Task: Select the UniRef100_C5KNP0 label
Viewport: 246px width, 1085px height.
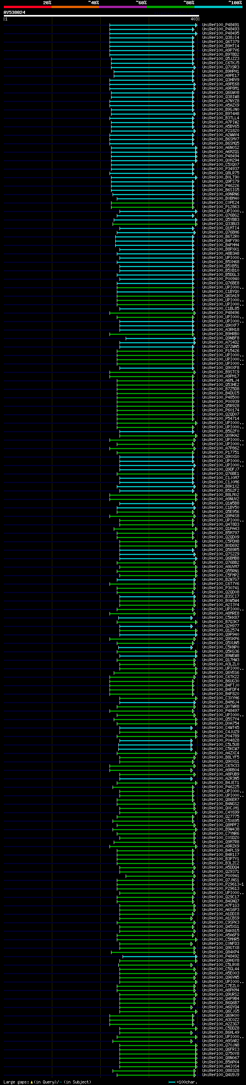Action: point(220,647)
